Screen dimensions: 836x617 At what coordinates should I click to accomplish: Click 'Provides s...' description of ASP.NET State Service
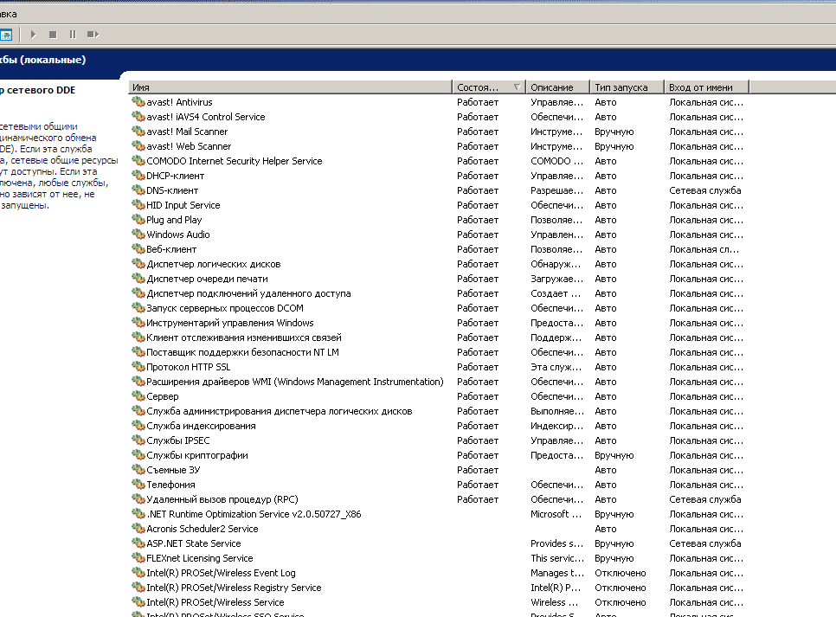click(x=556, y=543)
